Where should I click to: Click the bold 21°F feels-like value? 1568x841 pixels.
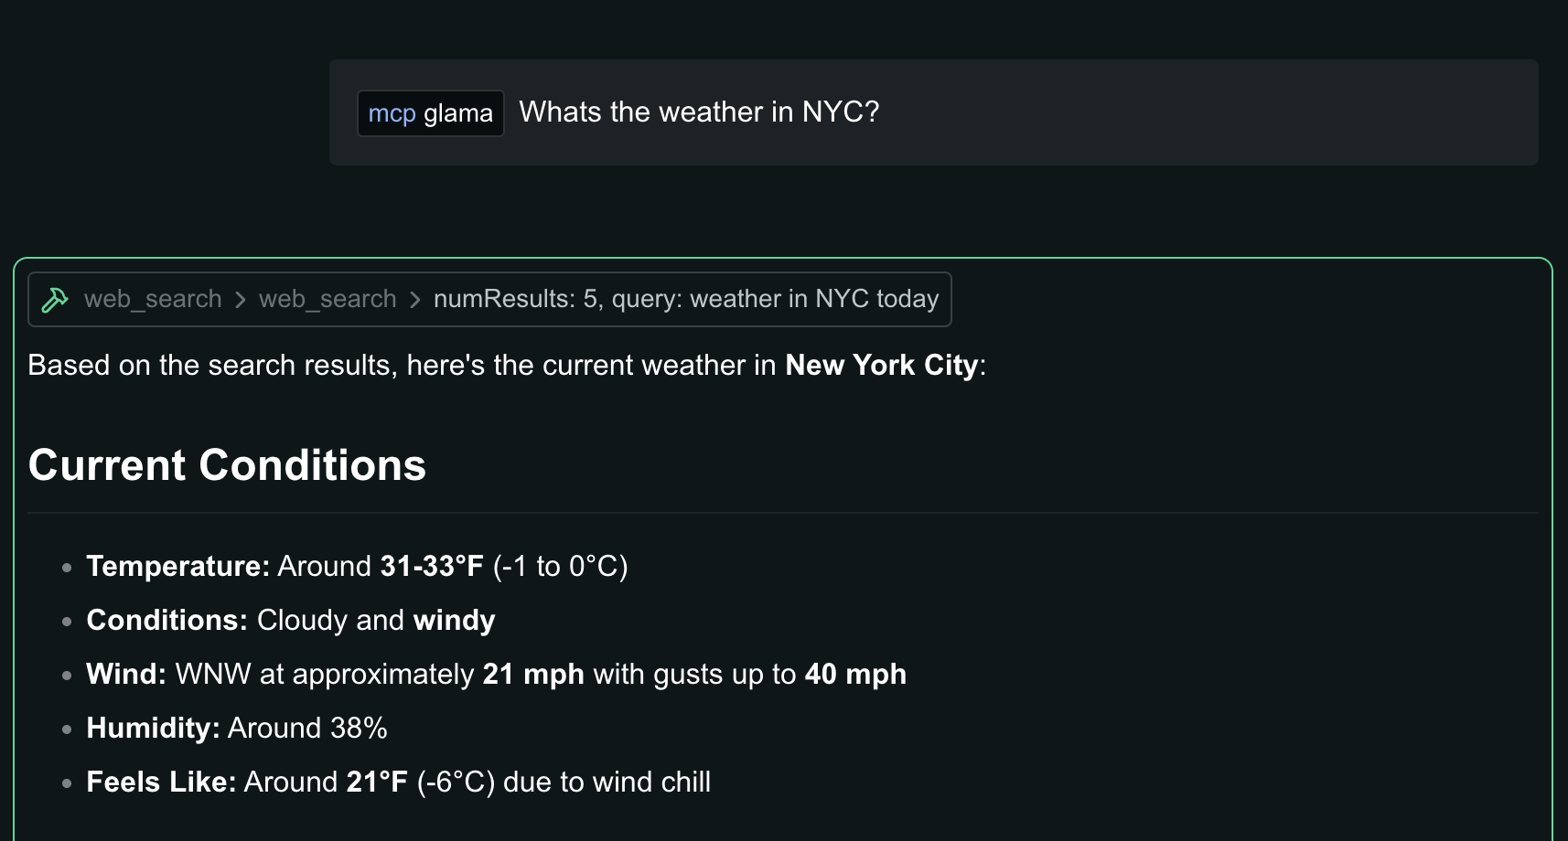(x=377, y=782)
